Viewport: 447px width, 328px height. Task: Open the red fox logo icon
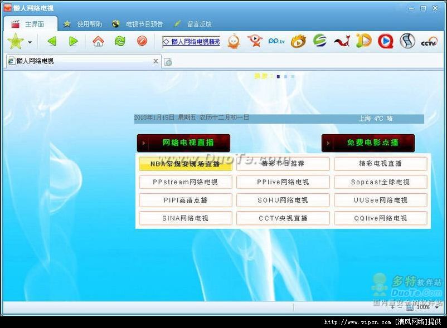[x=342, y=41]
